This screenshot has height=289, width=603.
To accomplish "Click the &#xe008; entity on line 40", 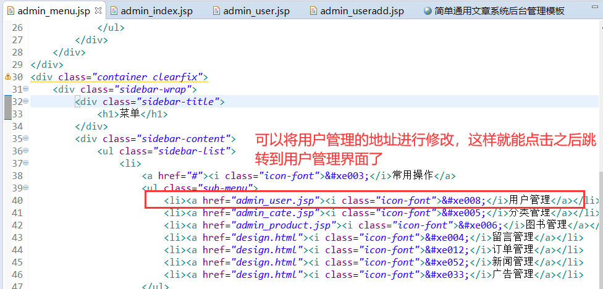I will 464,200.
